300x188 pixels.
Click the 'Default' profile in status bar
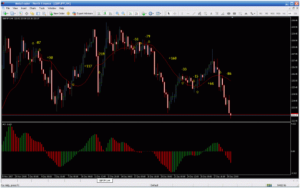pyautogui.click(x=154, y=185)
